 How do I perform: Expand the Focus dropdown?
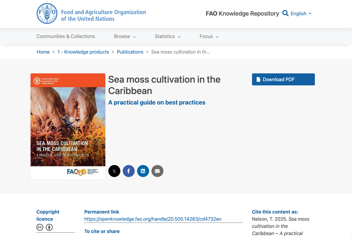209,36
